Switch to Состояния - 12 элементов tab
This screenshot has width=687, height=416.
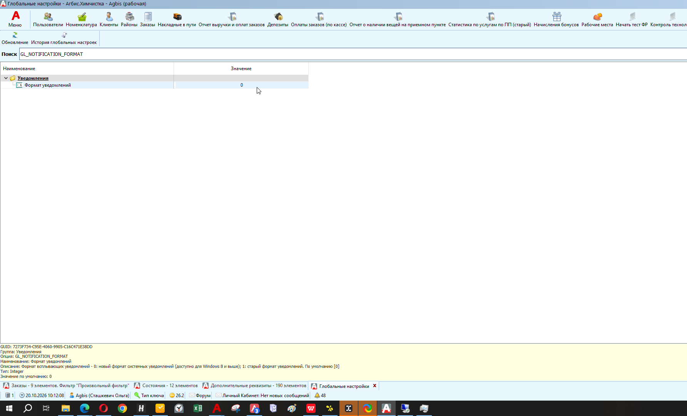click(x=166, y=386)
